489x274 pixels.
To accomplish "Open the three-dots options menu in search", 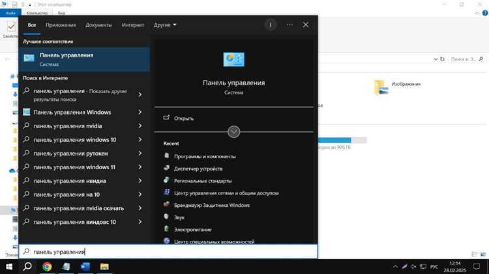I will tap(289, 25).
